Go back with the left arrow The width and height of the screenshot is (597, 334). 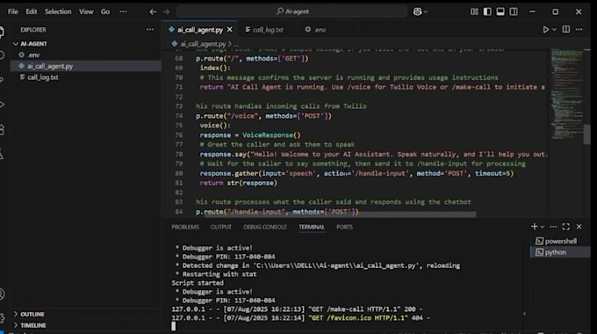point(153,11)
